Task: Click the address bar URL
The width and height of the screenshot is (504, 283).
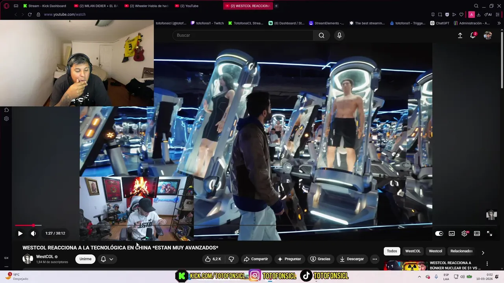Action: pyautogui.click(x=65, y=15)
